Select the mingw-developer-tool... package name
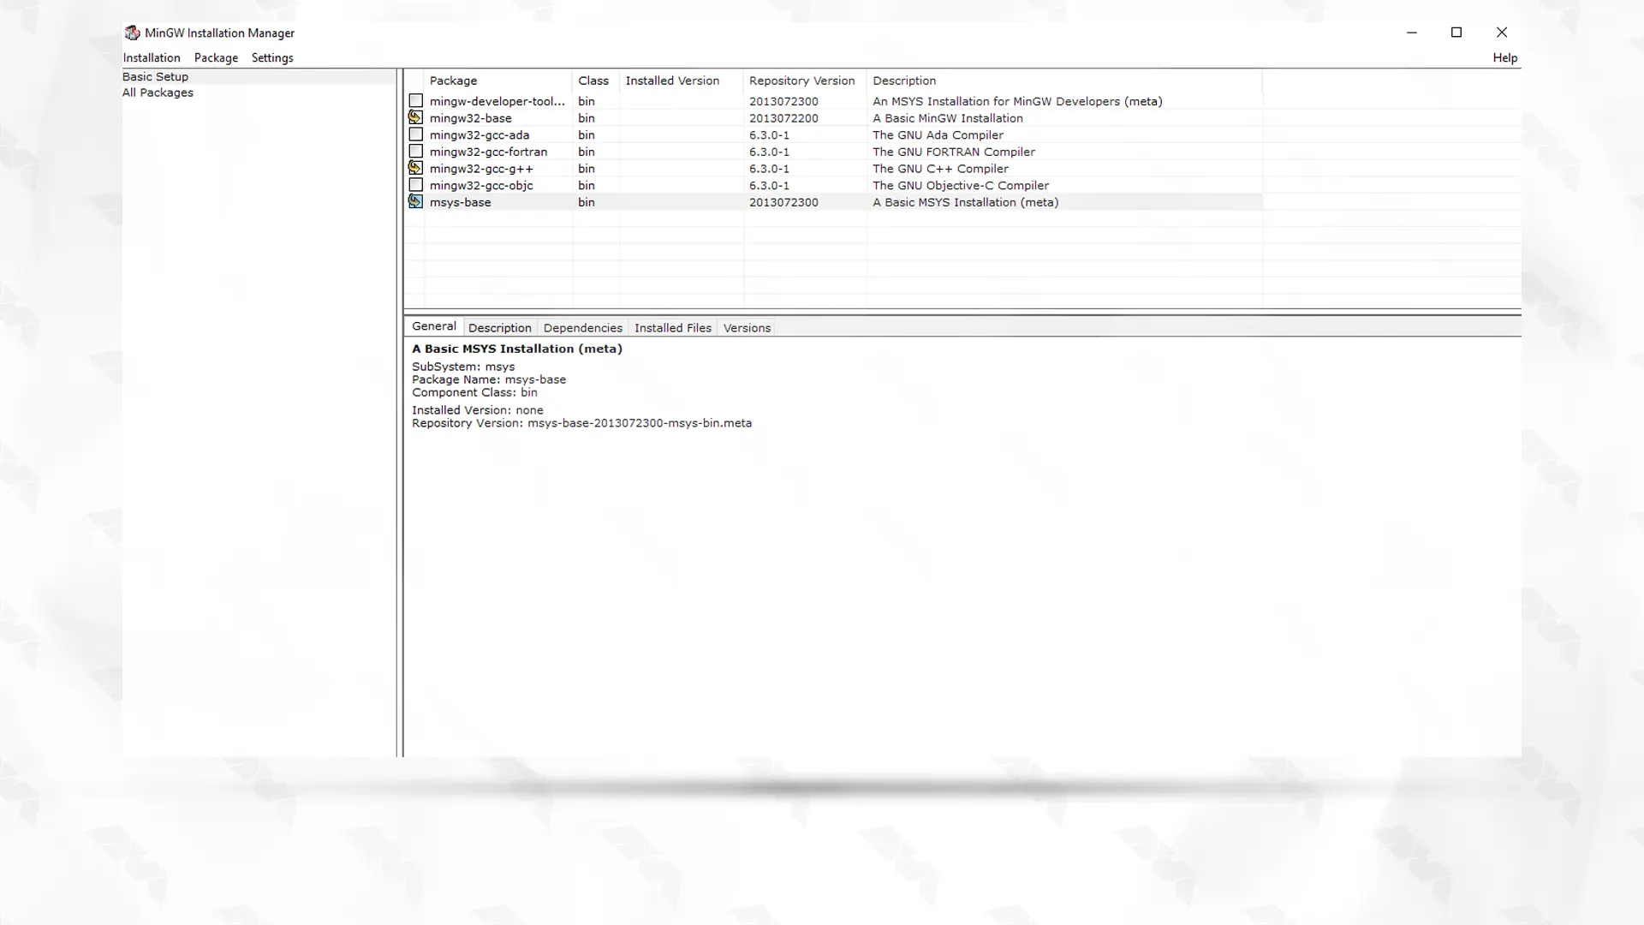 (497, 101)
